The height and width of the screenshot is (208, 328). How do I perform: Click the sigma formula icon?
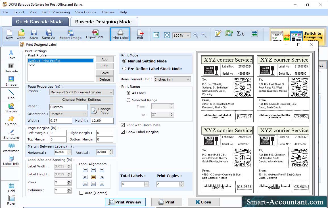240,33
